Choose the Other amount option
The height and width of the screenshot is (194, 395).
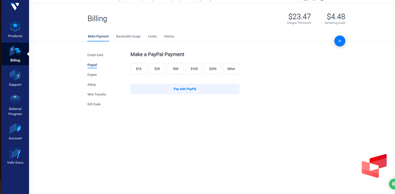(231, 69)
